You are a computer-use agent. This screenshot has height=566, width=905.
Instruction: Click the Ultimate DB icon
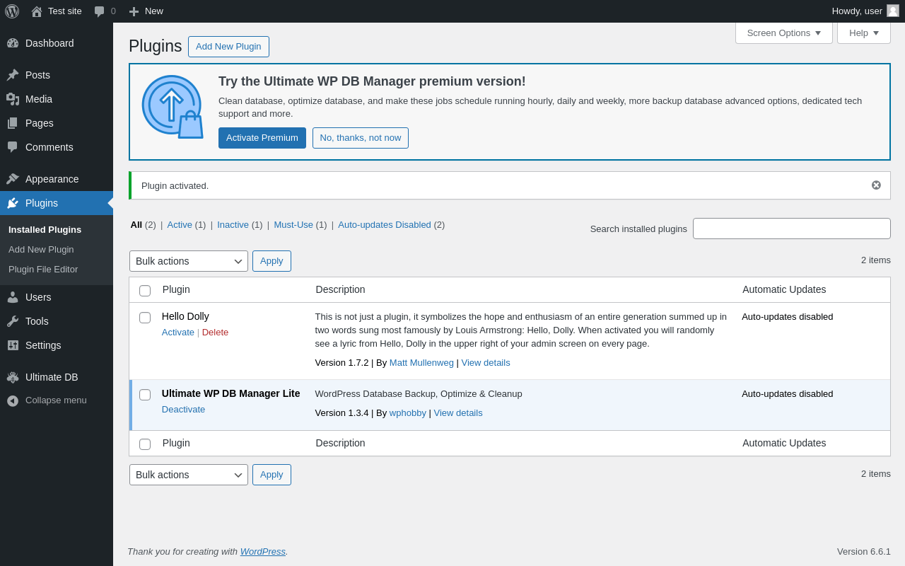(13, 377)
